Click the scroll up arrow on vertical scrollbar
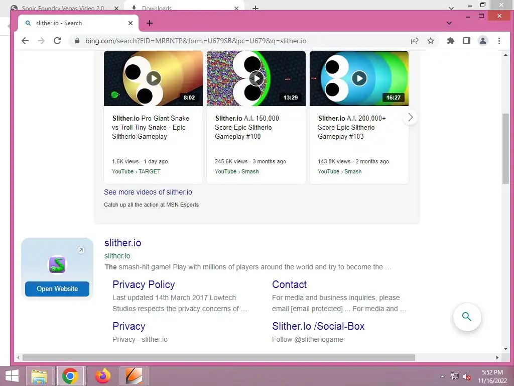This screenshot has height=386, width=514. (x=505, y=55)
